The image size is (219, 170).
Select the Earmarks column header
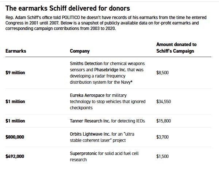(16, 51)
